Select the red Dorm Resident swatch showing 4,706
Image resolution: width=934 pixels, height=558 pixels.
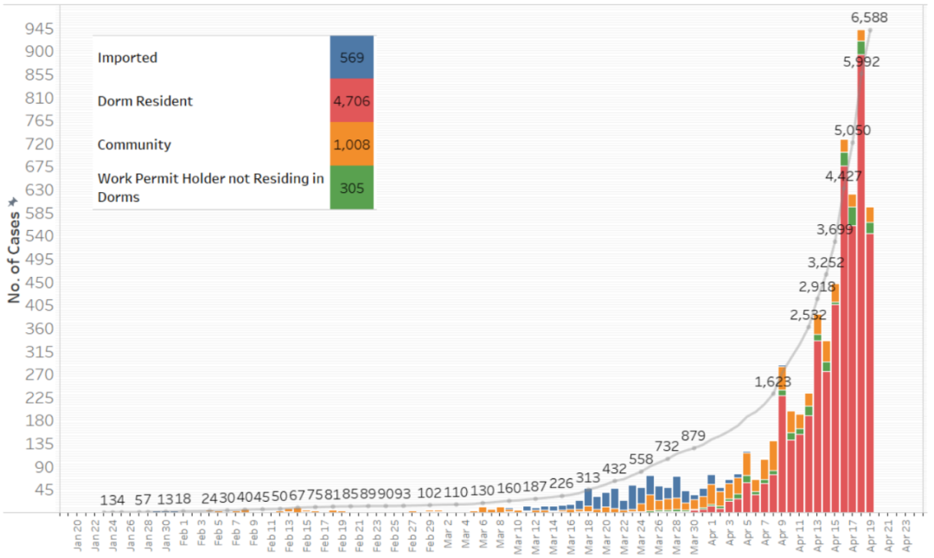coord(351,101)
